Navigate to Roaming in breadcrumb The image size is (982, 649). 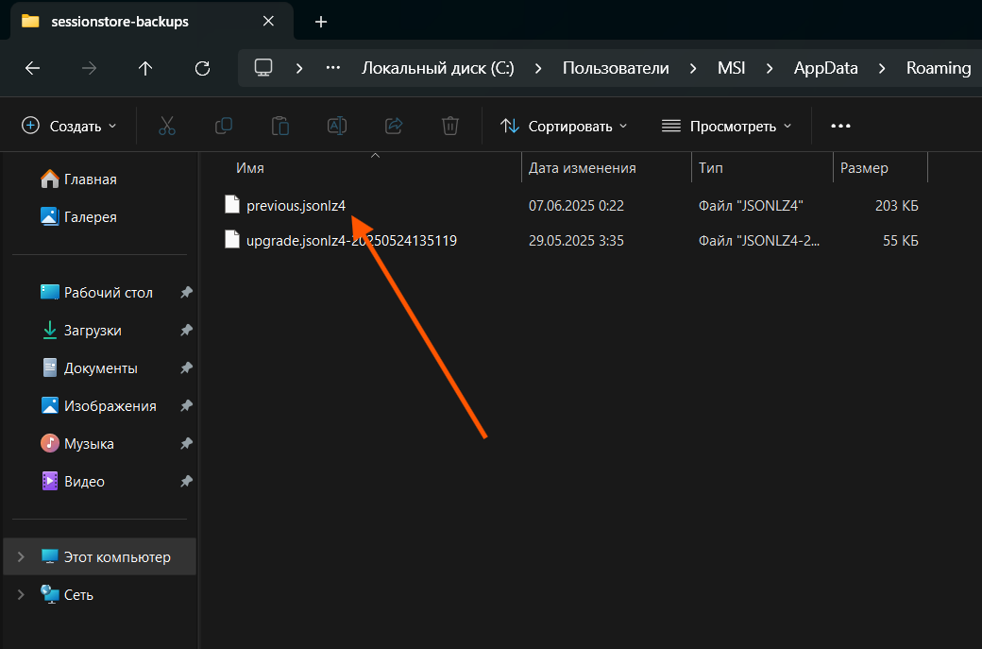[x=939, y=68]
